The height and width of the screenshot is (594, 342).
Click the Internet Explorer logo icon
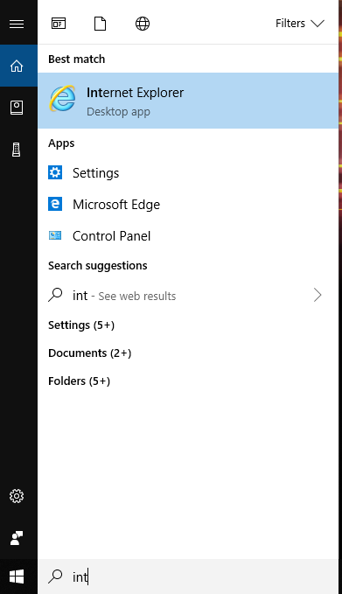[62, 99]
